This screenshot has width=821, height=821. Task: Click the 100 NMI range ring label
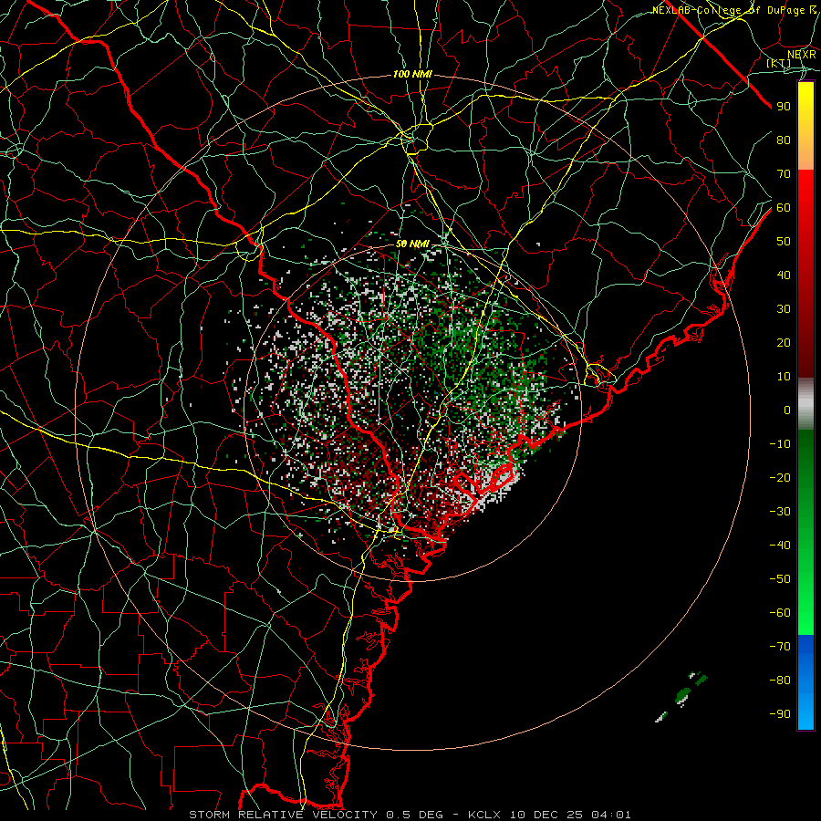pos(412,75)
